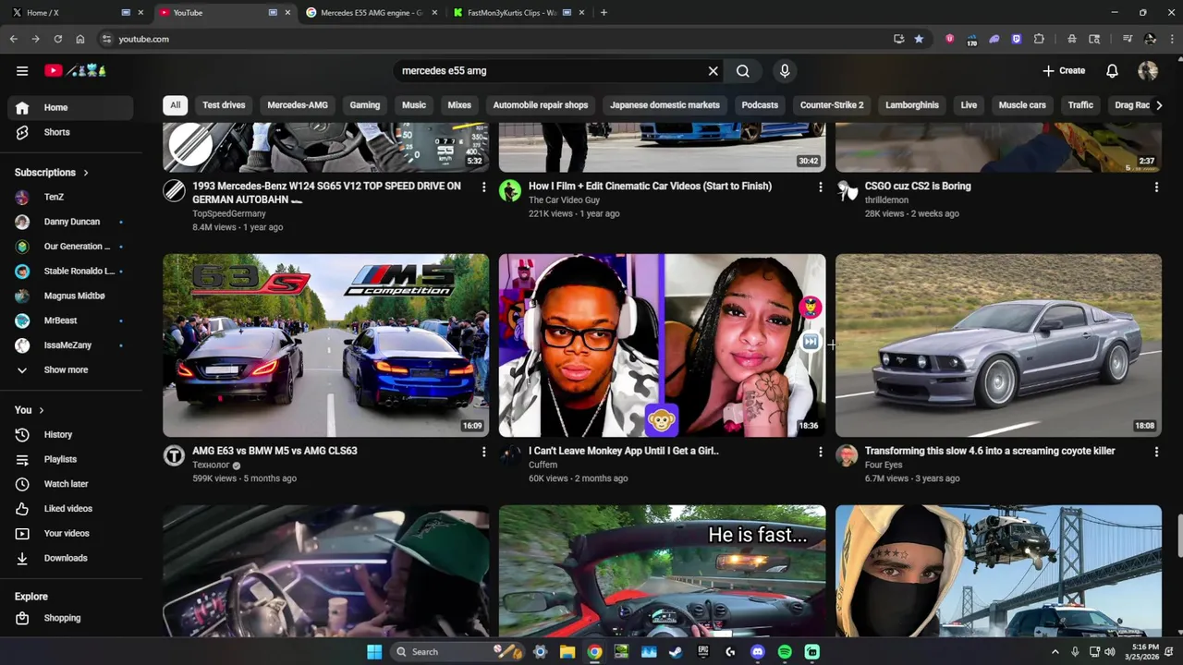Open TopSpeedGermany channel avatar
The image size is (1183, 665).
[x=175, y=191]
